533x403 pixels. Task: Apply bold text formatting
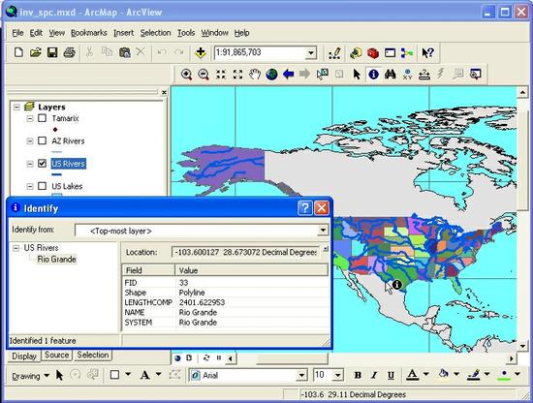pos(358,375)
